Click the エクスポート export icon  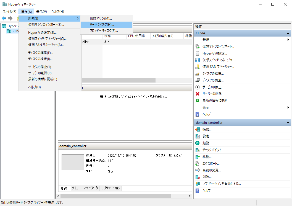198,163
